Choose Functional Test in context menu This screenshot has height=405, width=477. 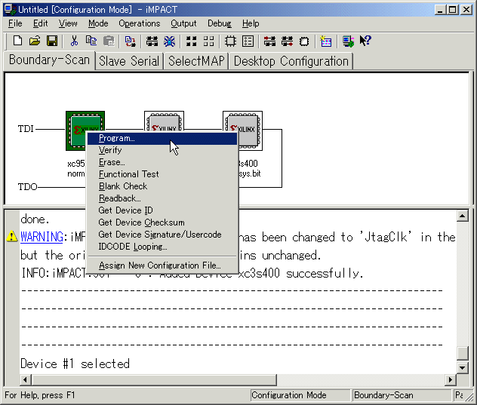point(162,174)
